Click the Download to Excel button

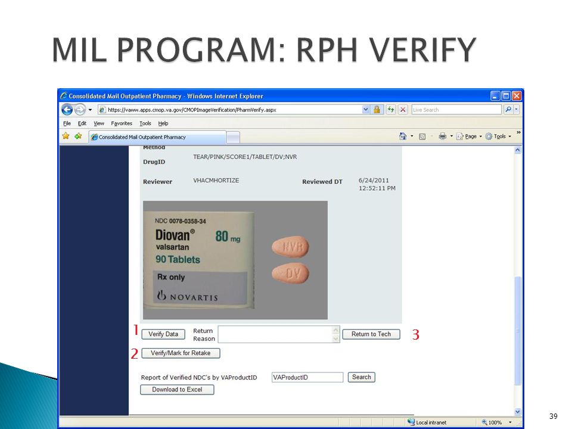pos(177,390)
